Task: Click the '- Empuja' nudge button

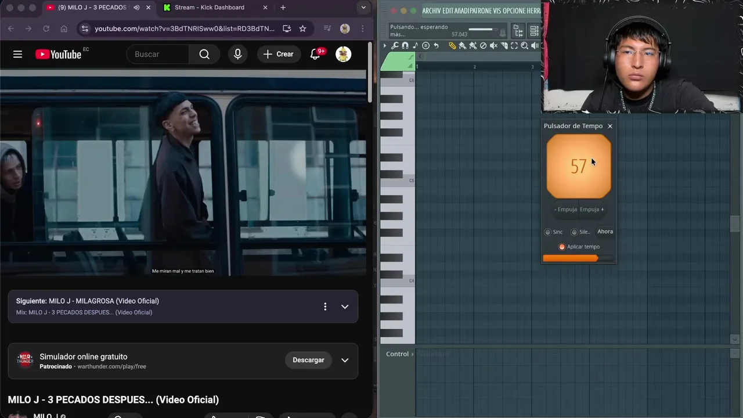Action: (565, 210)
